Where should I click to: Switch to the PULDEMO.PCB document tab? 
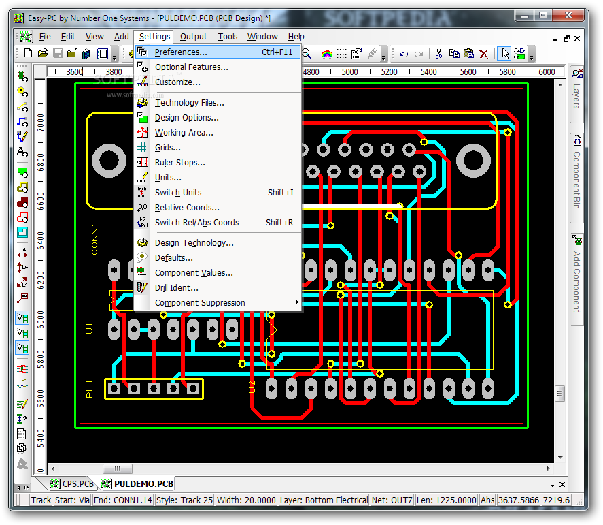point(137,483)
